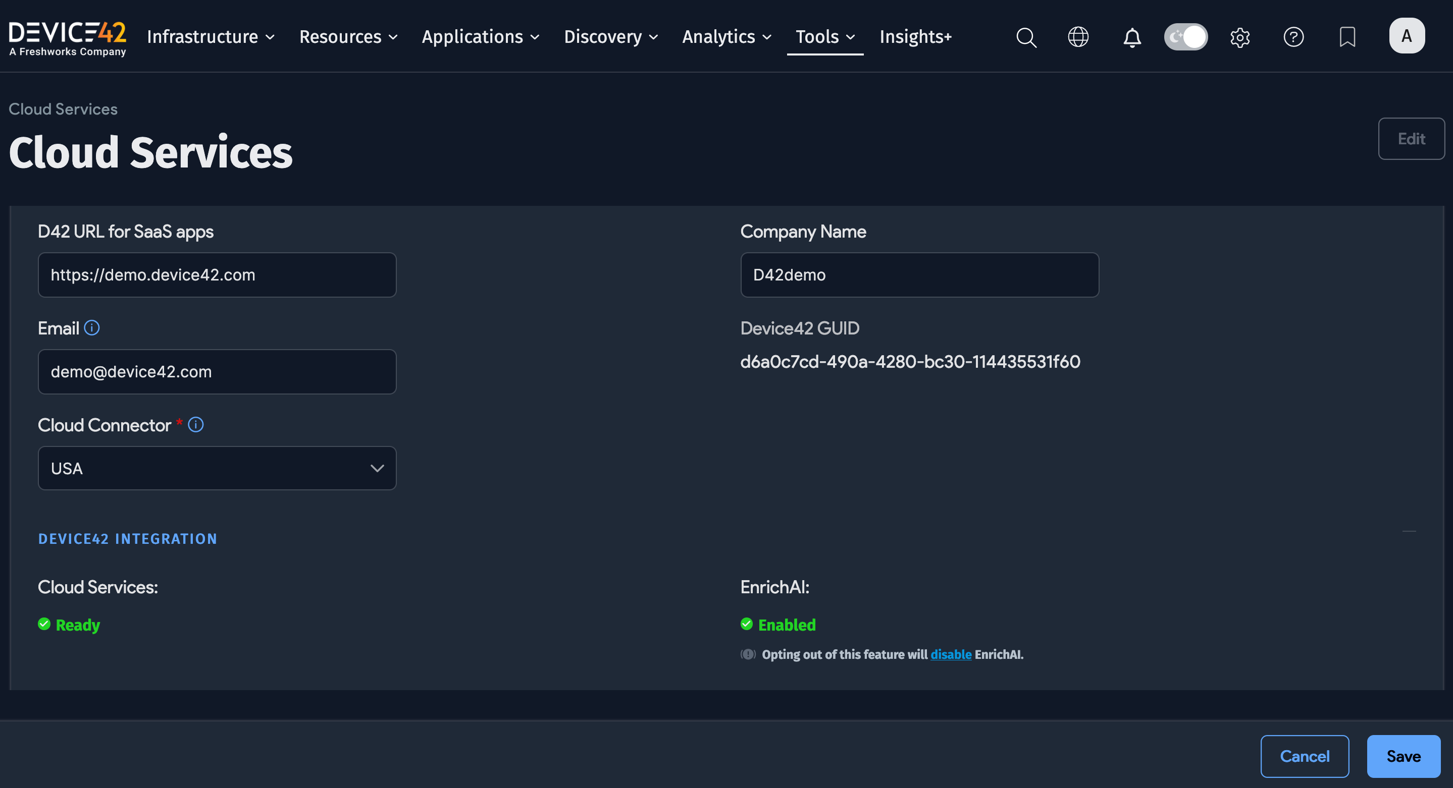Open the global search
Screen dimensions: 1453x788
coord(1026,37)
